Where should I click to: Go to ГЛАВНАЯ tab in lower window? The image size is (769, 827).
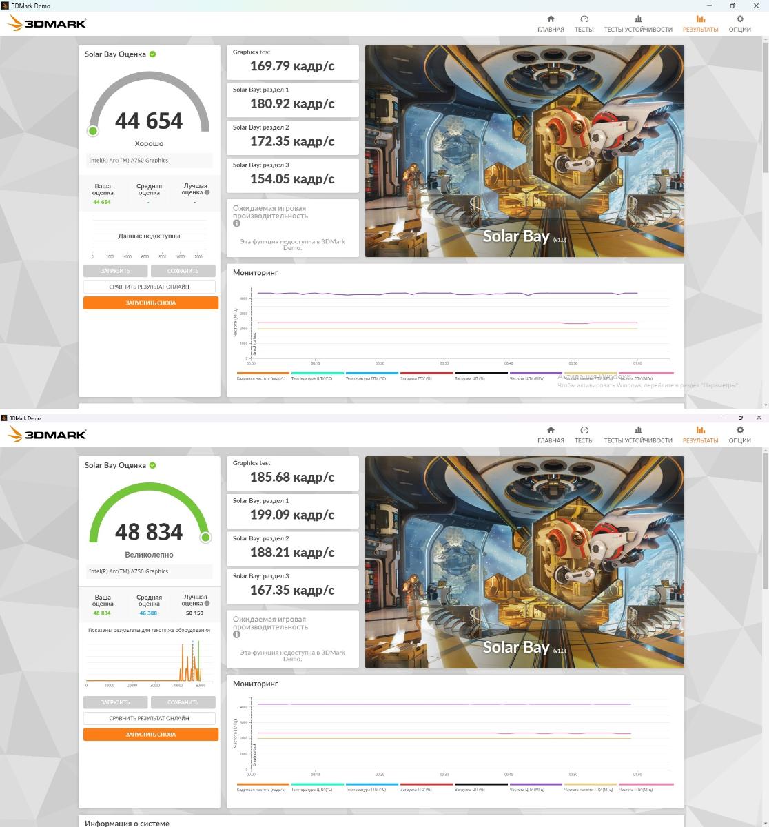coord(551,434)
